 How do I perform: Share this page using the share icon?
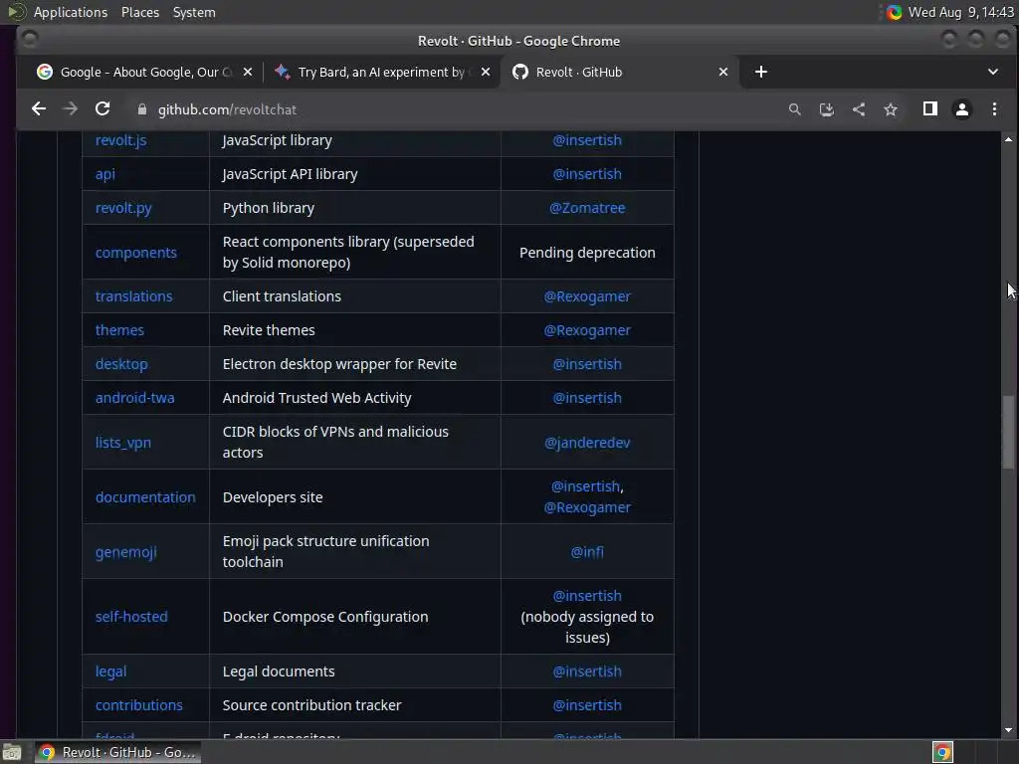pyautogui.click(x=859, y=109)
